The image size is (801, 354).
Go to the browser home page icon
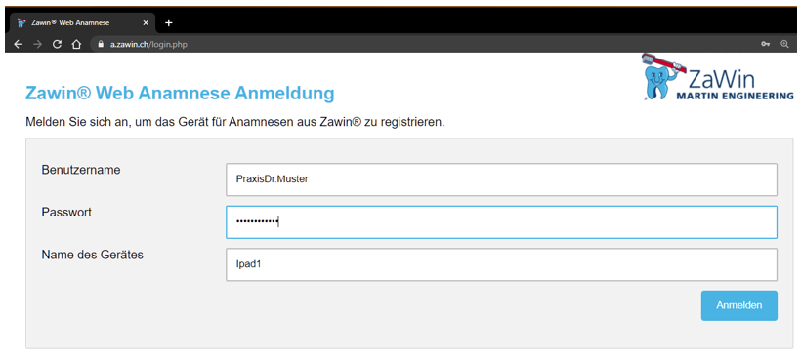(76, 45)
